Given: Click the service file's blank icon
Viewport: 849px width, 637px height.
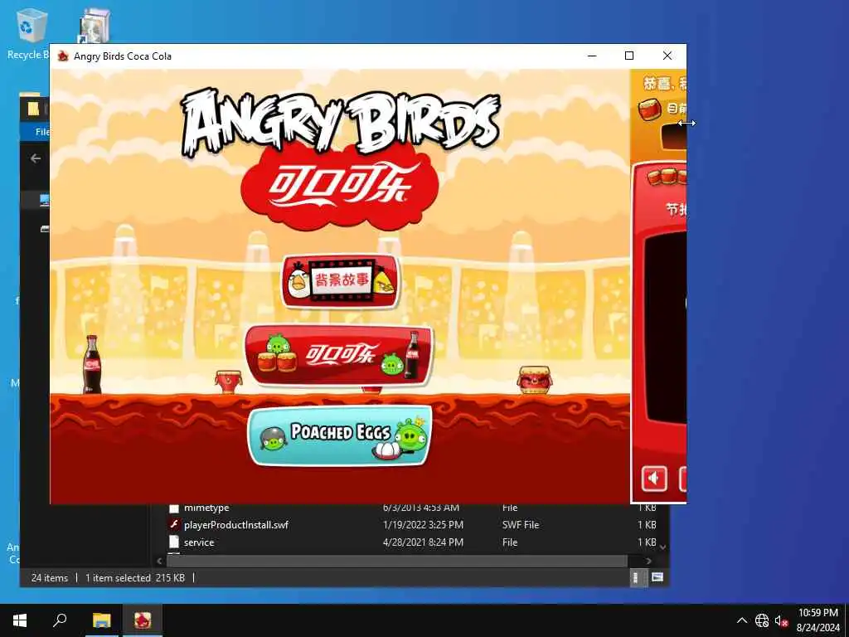Looking at the screenshot, I should 174,542.
